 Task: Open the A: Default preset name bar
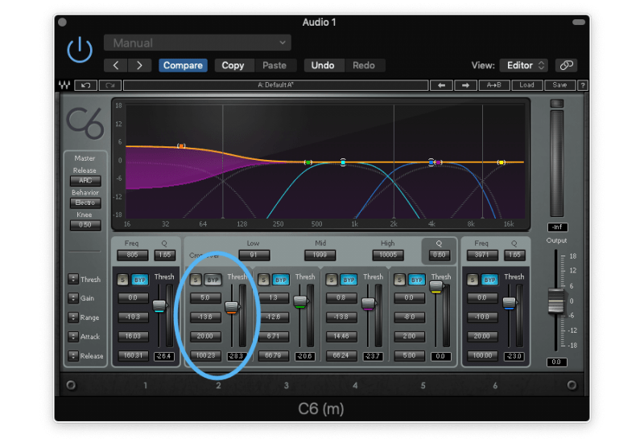pos(275,85)
